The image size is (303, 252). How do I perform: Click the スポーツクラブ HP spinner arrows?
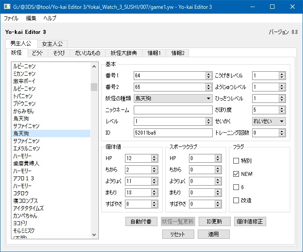click(x=218, y=158)
